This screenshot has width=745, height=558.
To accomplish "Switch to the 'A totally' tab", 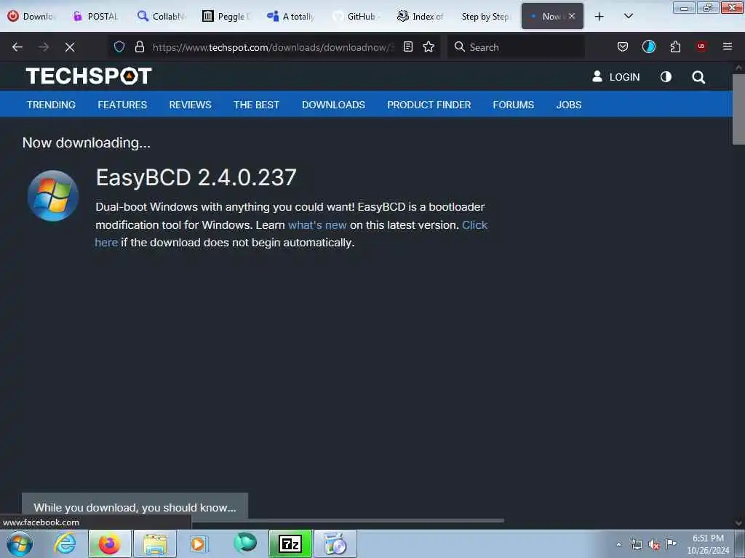I will [290, 16].
